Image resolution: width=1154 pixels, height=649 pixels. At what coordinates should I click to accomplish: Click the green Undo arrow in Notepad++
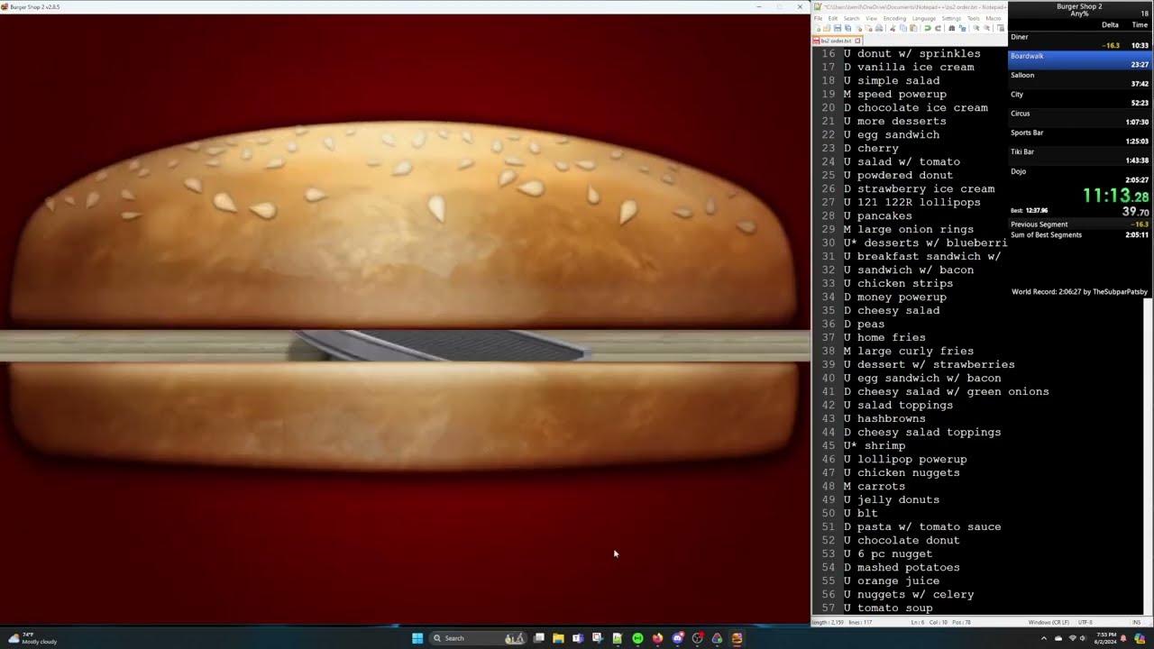tap(928, 28)
